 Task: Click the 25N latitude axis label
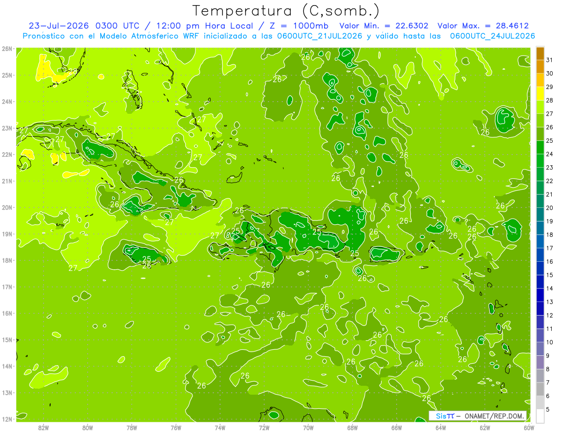tap(7, 75)
